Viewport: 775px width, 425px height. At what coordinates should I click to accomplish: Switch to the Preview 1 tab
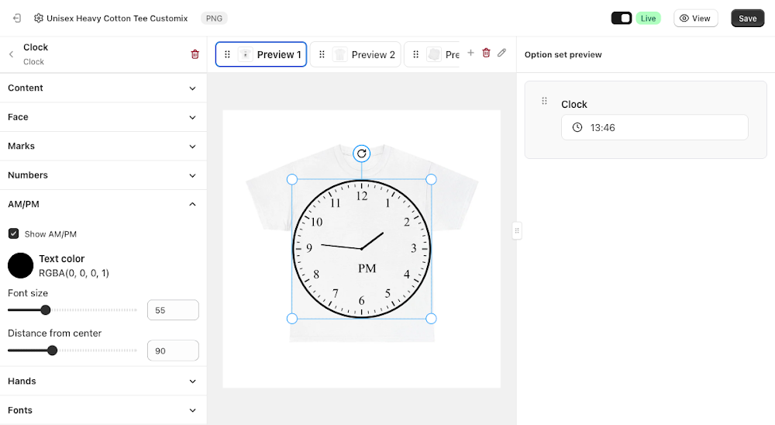(261, 54)
